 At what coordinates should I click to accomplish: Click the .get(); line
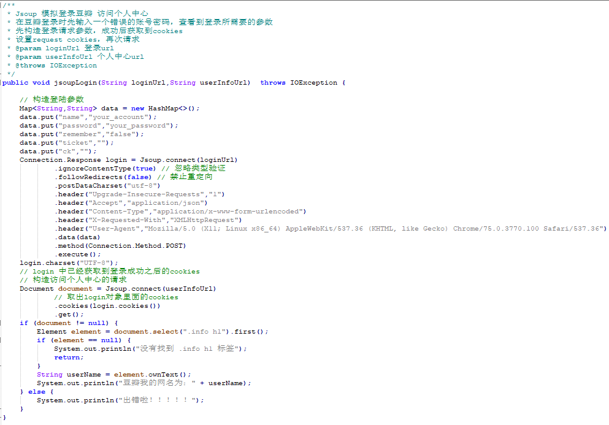(69, 315)
